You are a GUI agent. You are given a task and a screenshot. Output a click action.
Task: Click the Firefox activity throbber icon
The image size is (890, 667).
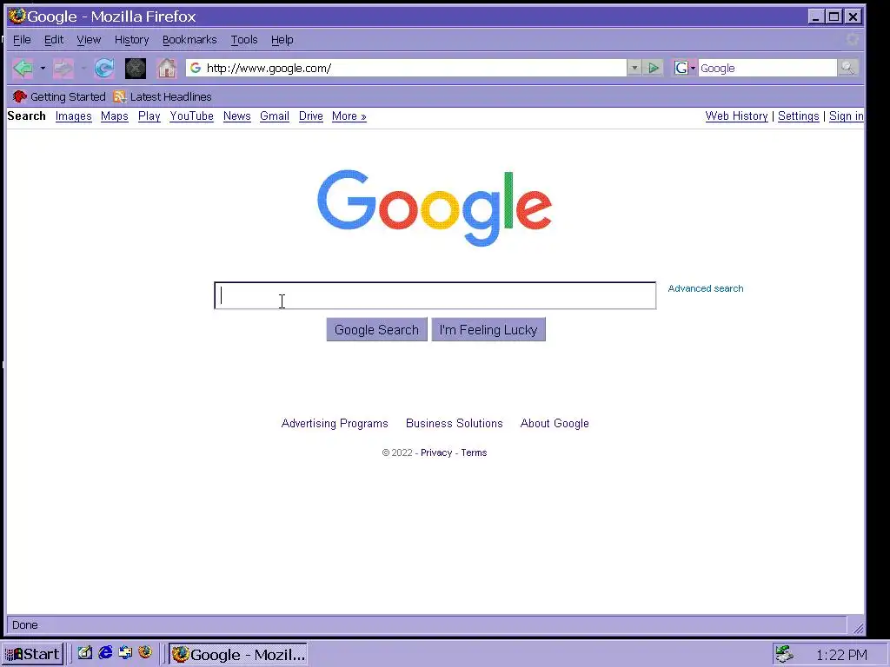[852, 39]
